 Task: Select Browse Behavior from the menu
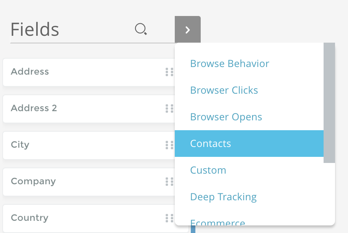[230, 64]
